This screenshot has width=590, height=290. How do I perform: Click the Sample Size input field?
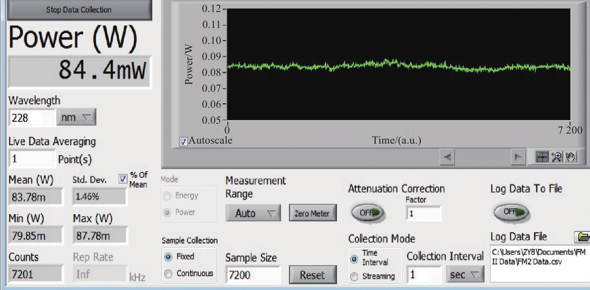(x=252, y=275)
